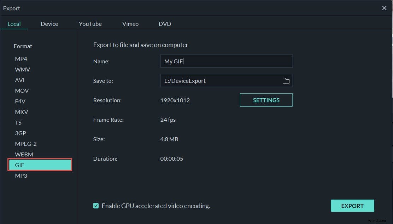Pick the 3GP mobile format
Image resolution: width=393 pixels, height=224 pixels.
point(20,133)
